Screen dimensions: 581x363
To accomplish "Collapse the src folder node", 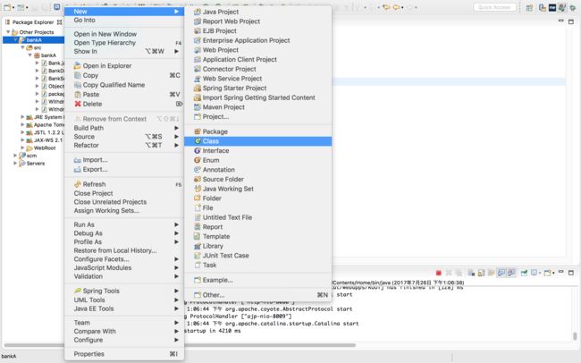I will pyautogui.click(x=23, y=47).
